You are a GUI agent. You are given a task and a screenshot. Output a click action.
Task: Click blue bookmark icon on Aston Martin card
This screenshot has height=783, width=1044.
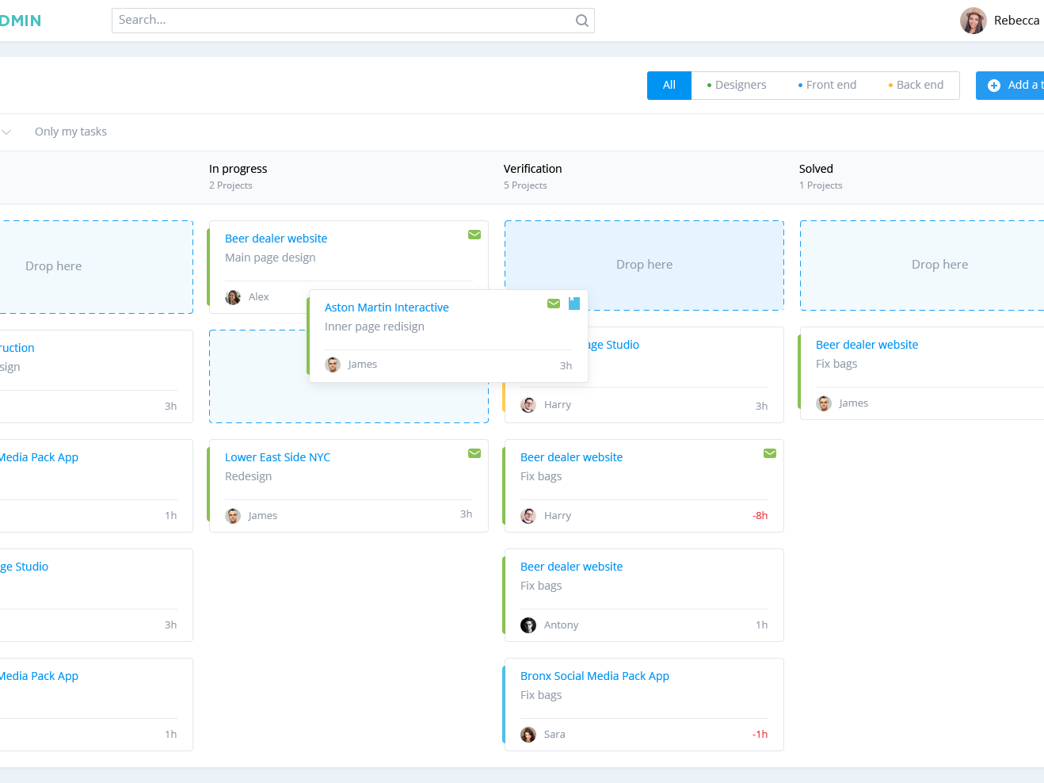pyautogui.click(x=574, y=304)
